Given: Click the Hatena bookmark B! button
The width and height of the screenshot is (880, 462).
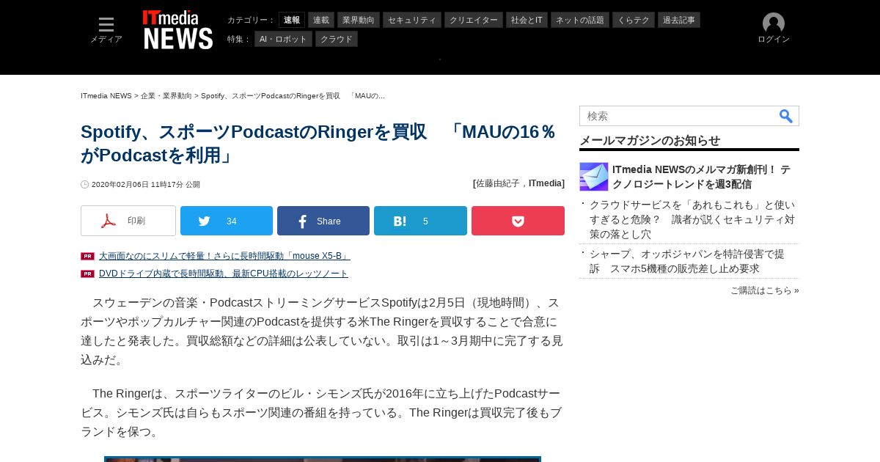Looking at the screenshot, I should tap(420, 221).
